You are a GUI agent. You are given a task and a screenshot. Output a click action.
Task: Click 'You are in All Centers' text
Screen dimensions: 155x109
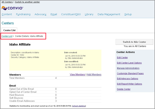(135, 46)
